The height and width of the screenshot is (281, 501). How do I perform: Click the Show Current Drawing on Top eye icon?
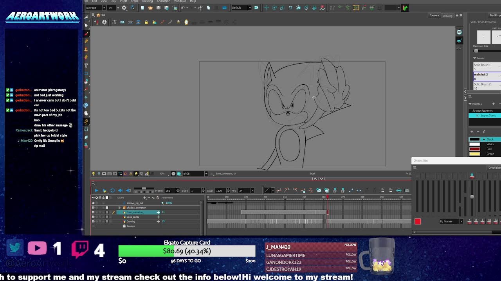(x=459, y=32)
